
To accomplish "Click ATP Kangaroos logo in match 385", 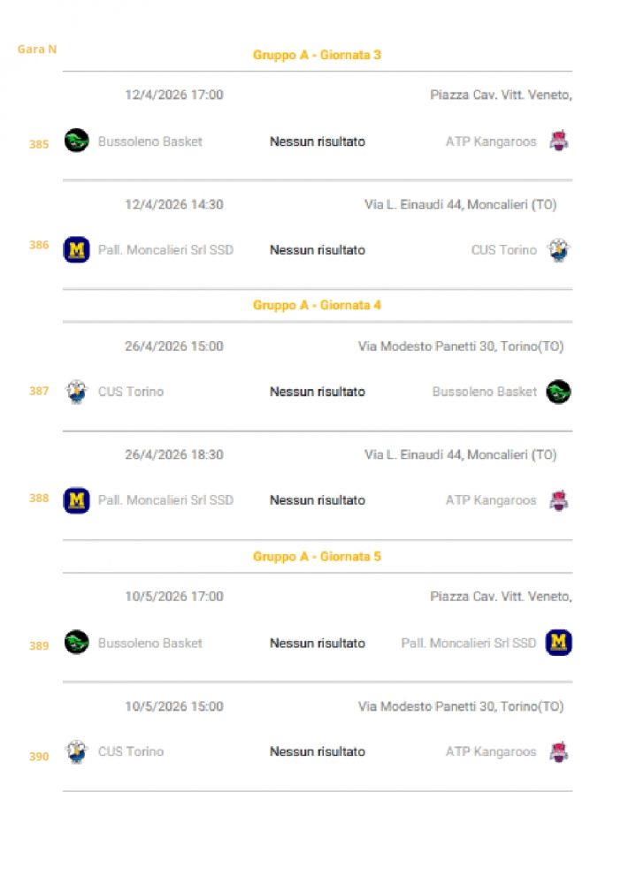I will click(558, 141).
